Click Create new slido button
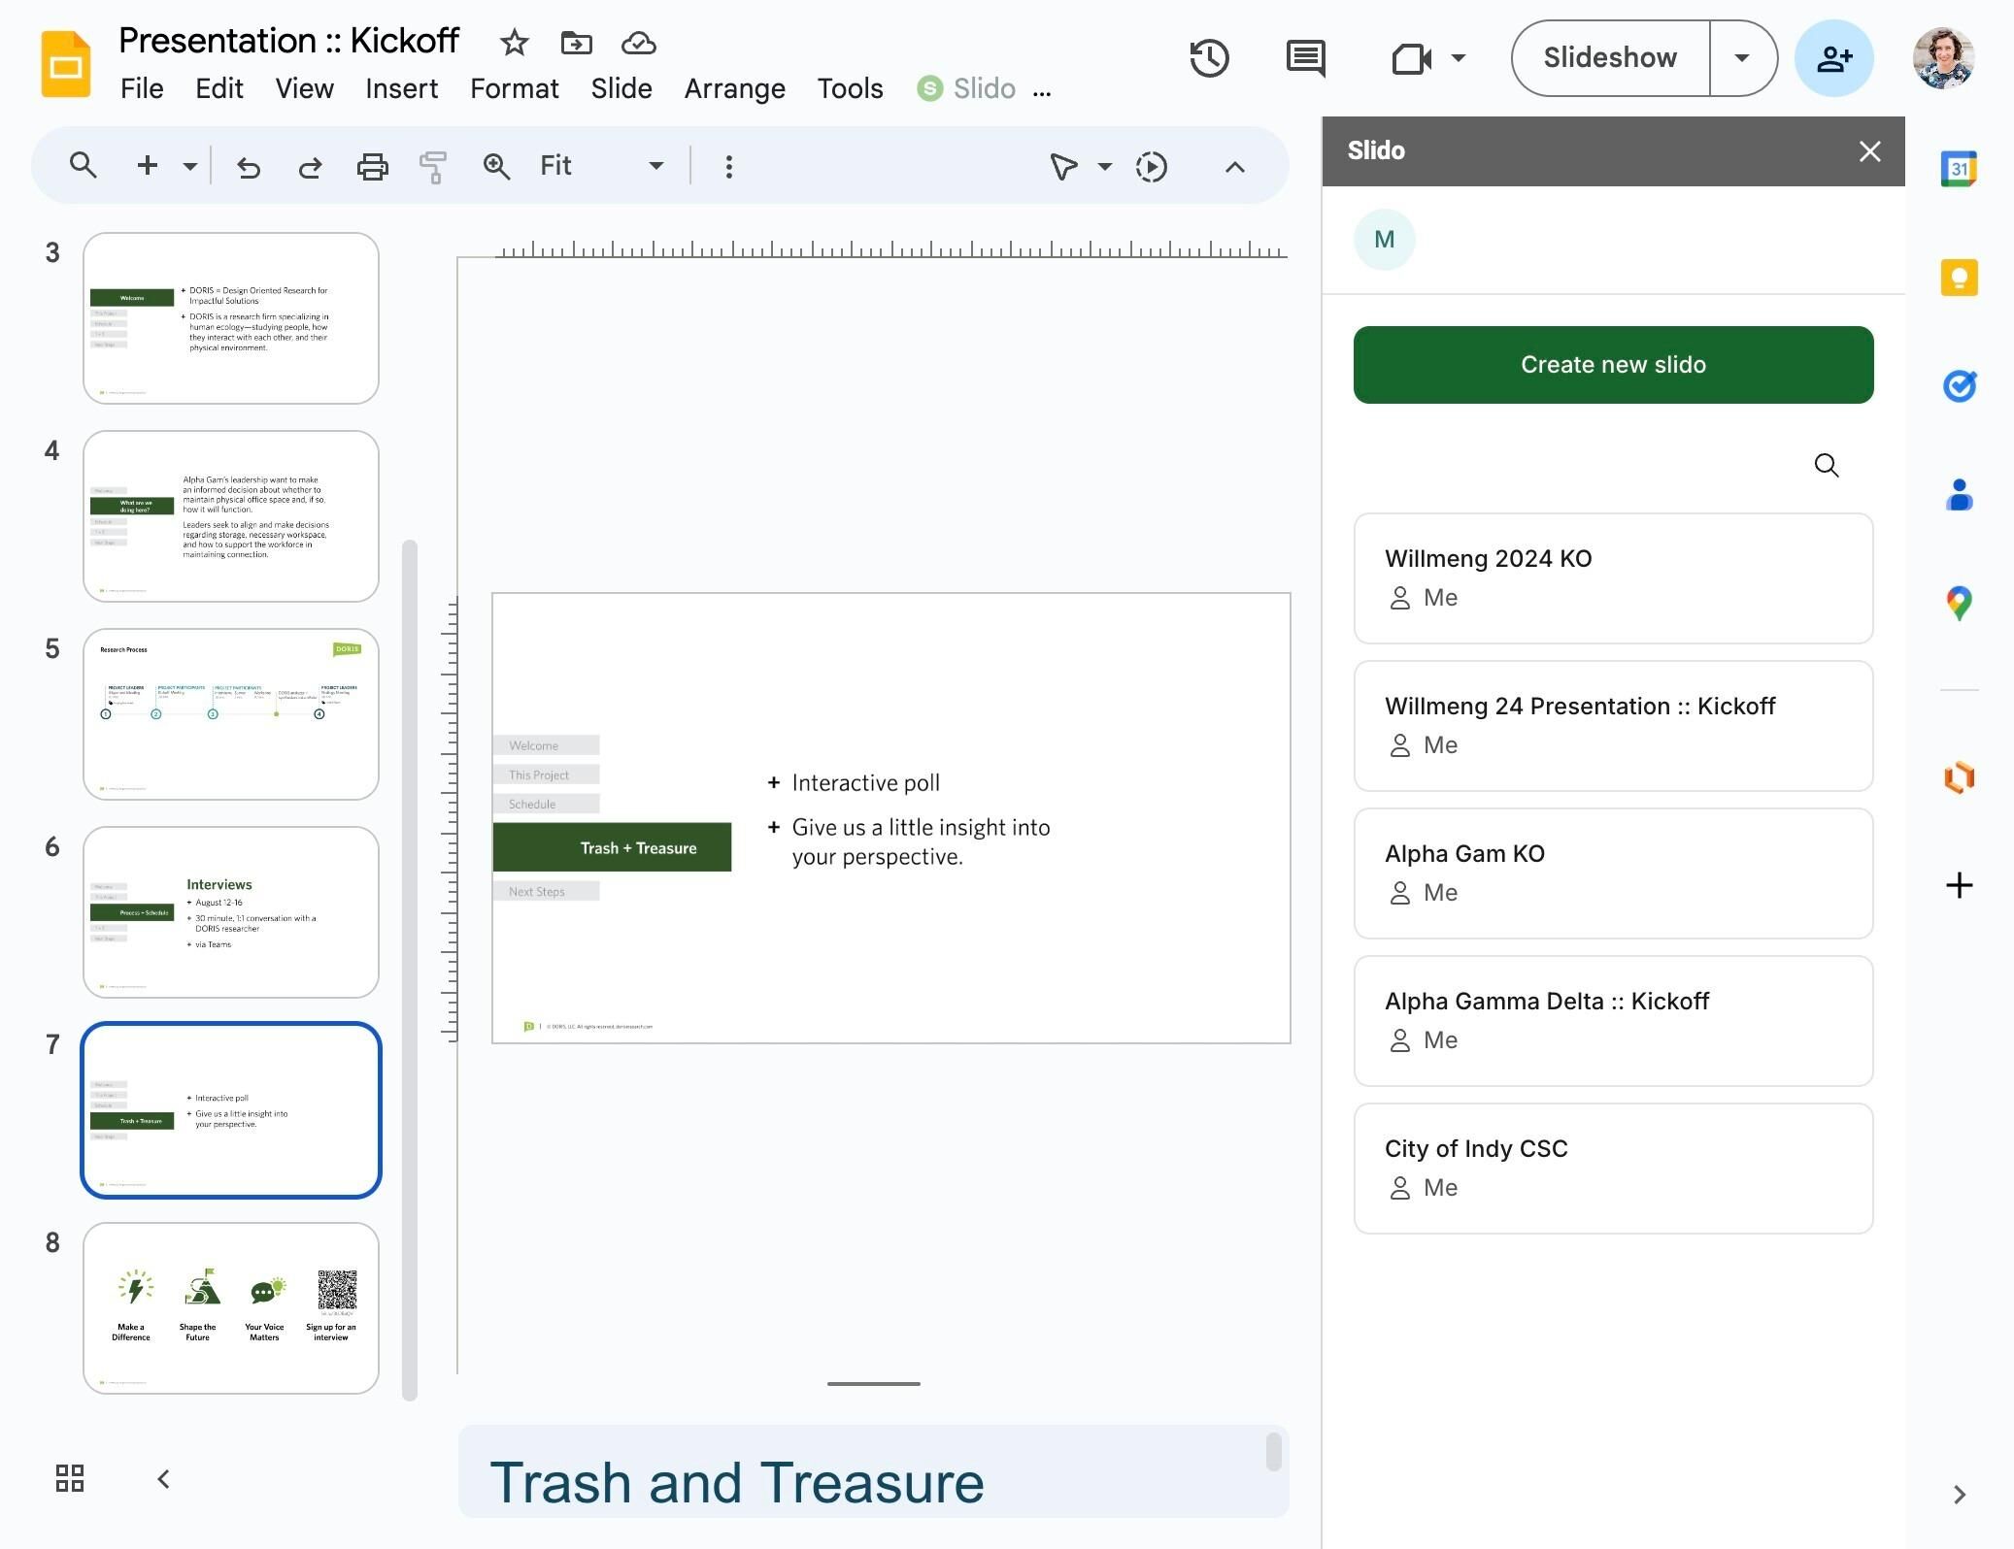The height and width of the screenshot is (1549, 2014). click(1612, 365)
